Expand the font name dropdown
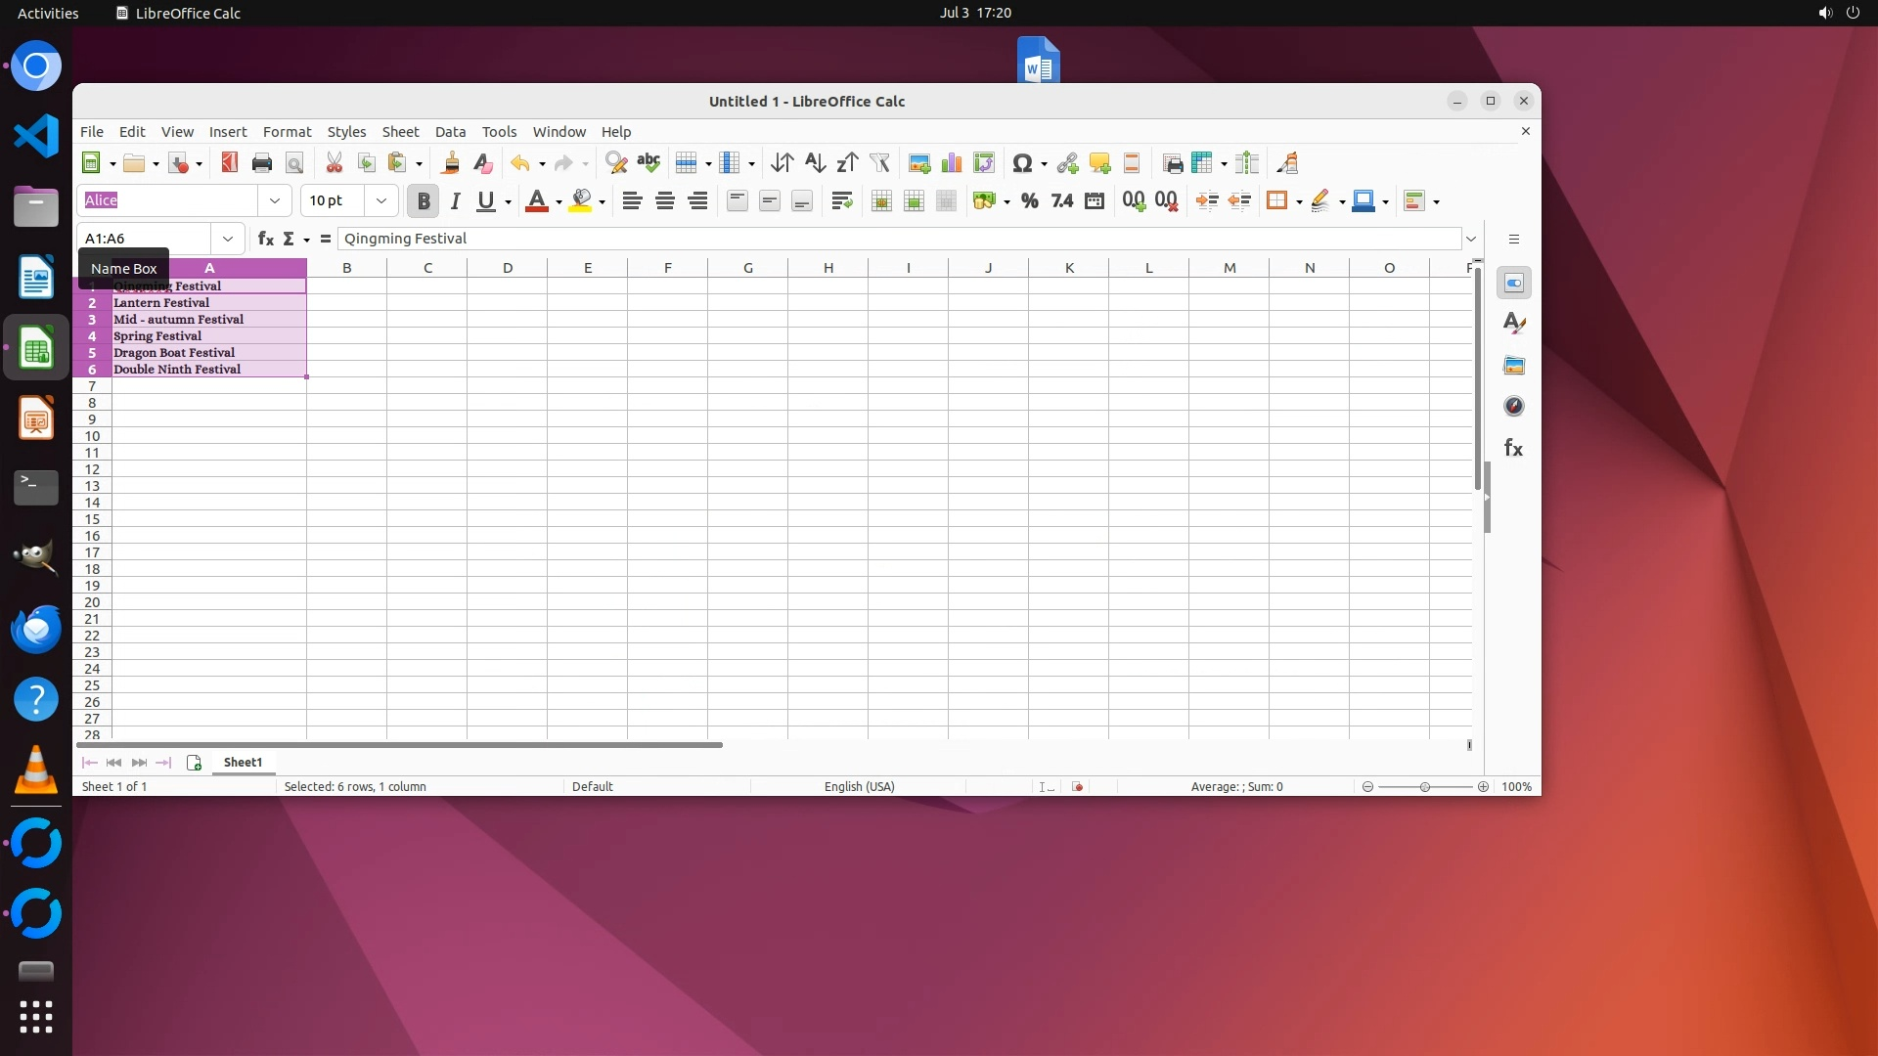This screenshot has height=1056, width=1878. point(275,200)
